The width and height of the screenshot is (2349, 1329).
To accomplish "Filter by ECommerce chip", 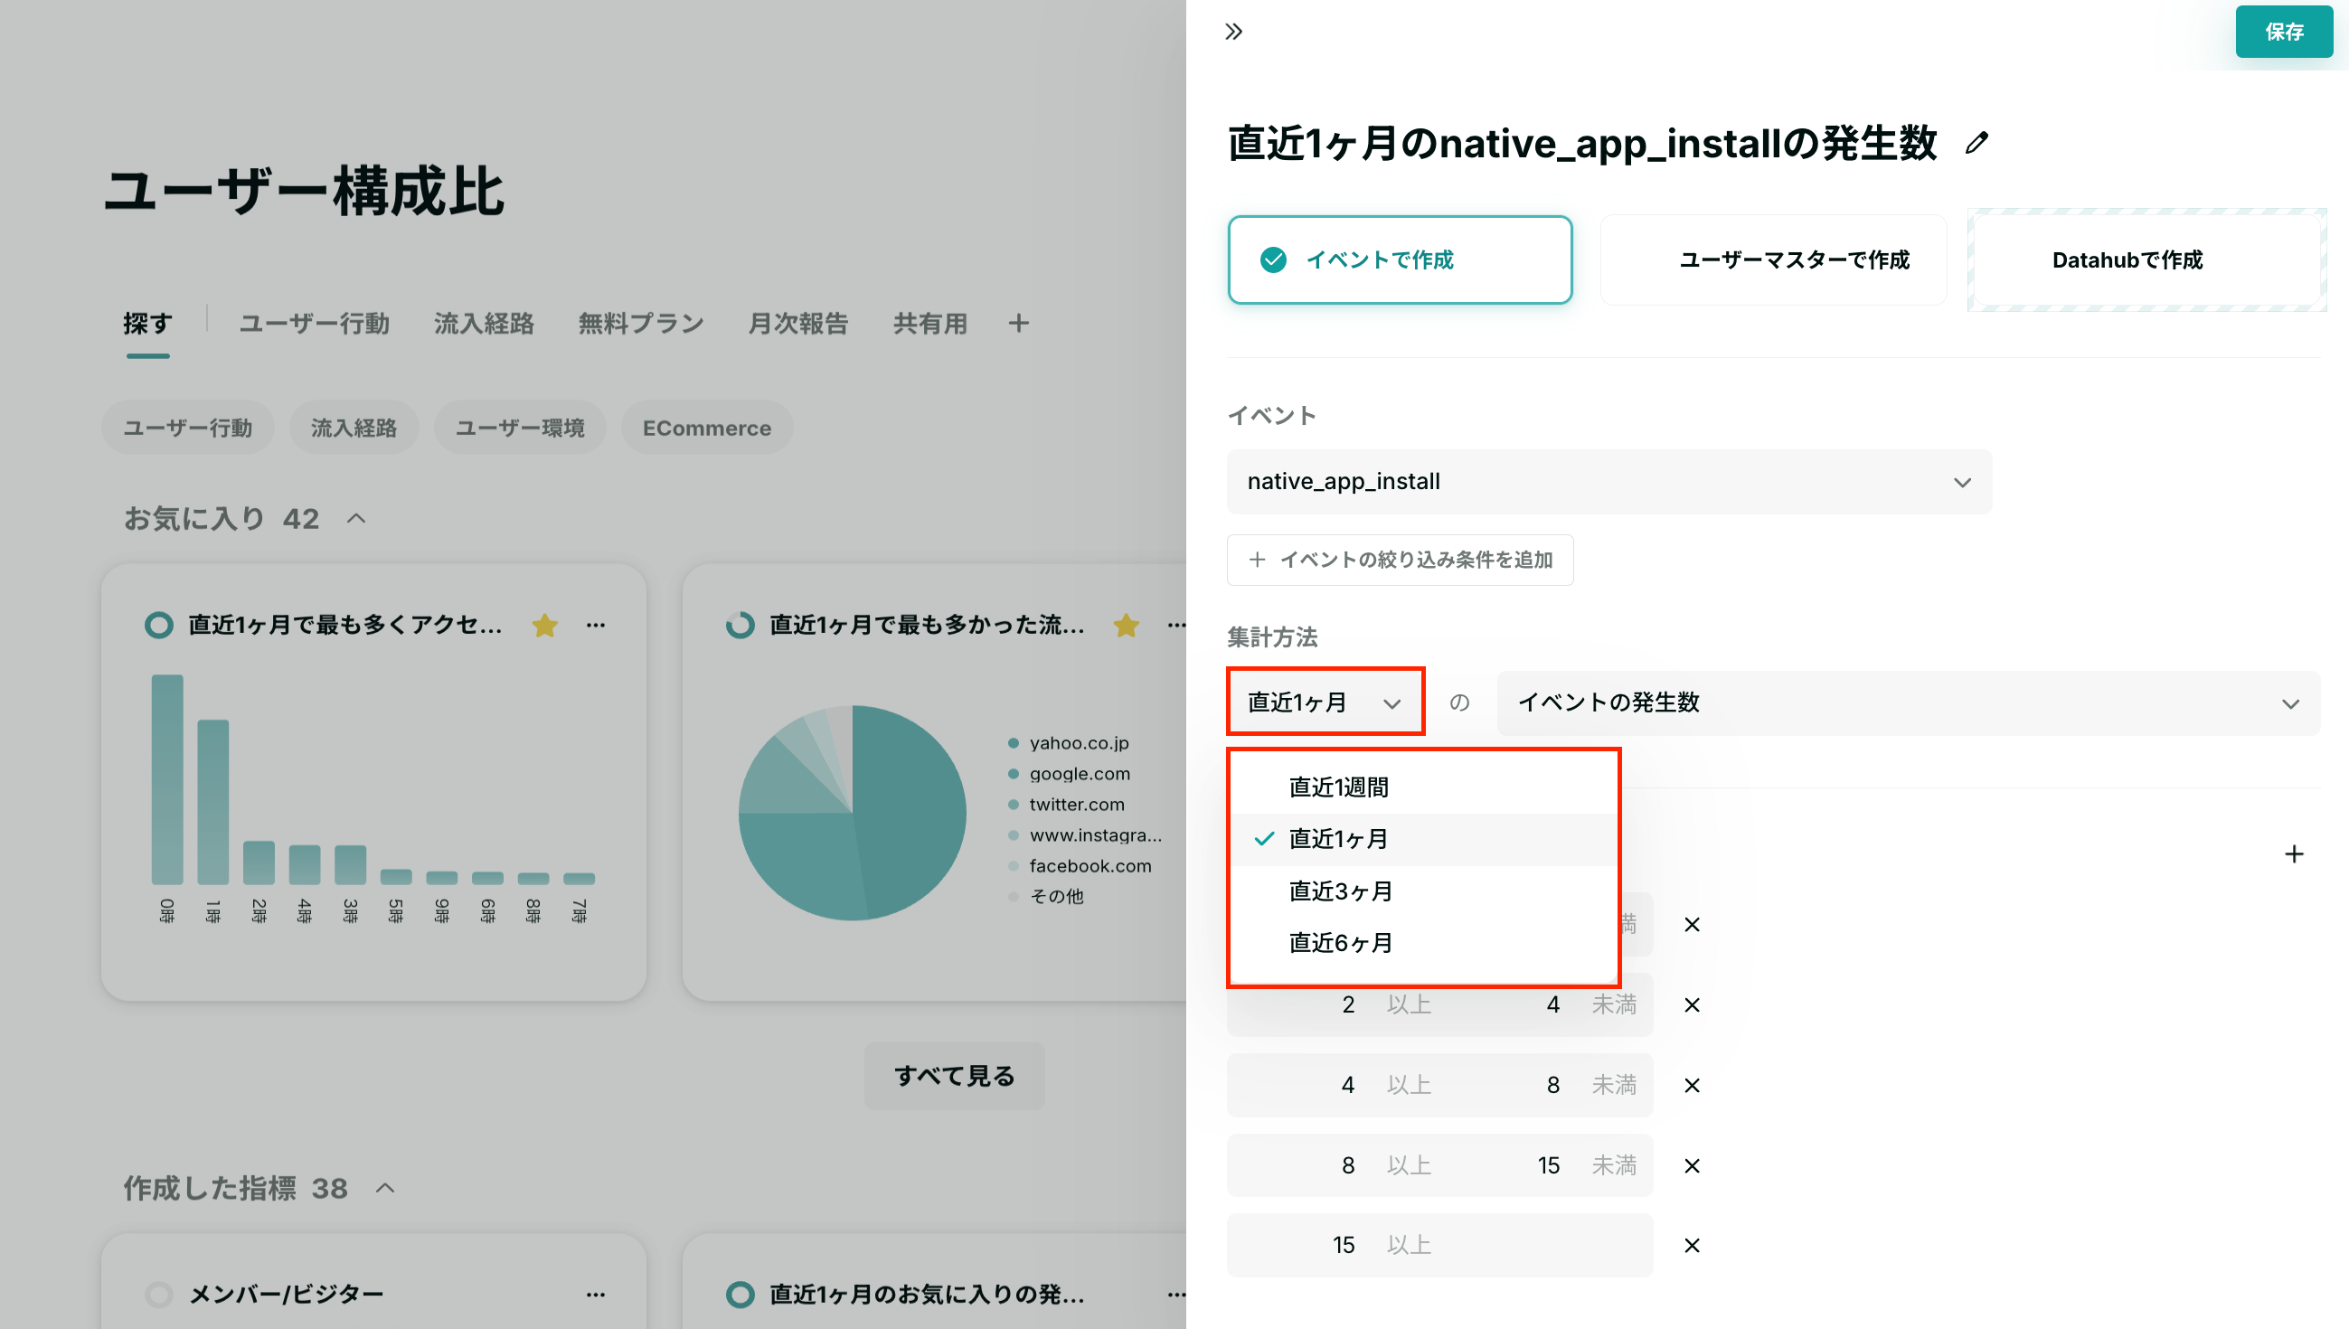I will tap(706, 427).
